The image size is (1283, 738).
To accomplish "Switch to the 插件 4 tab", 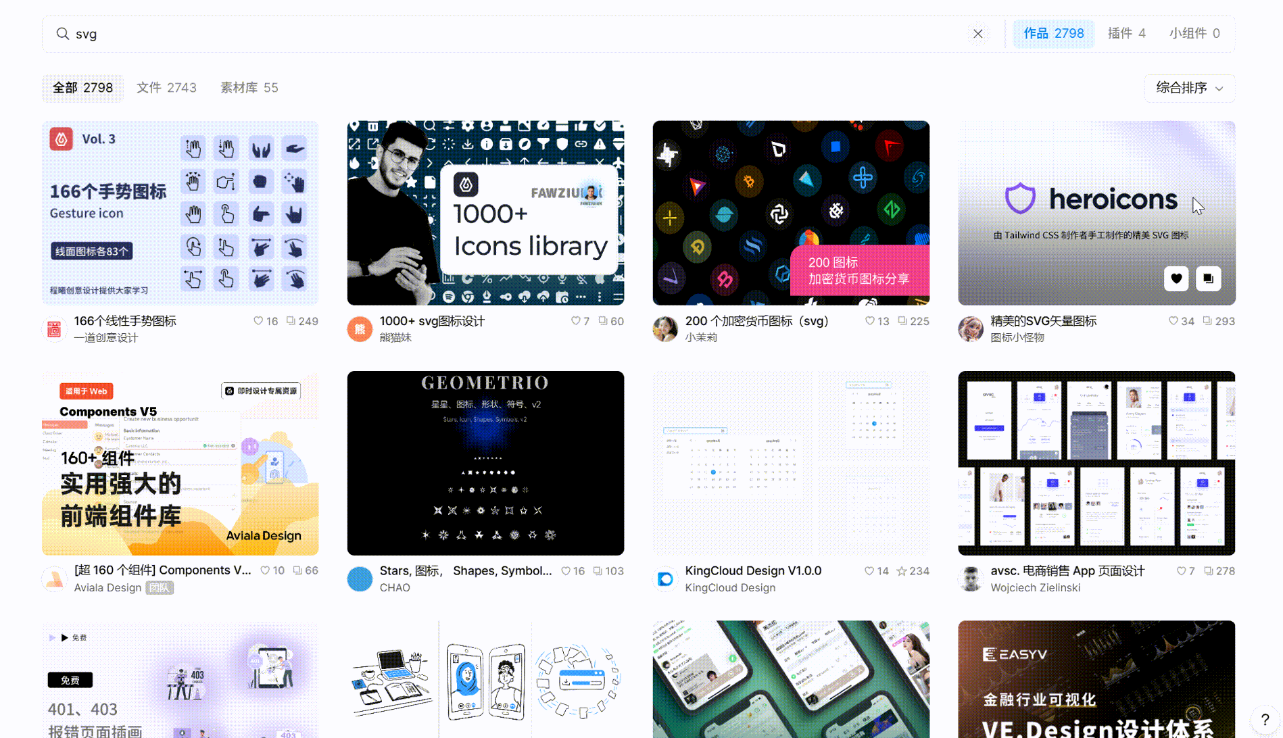I will coord(1127,33).
